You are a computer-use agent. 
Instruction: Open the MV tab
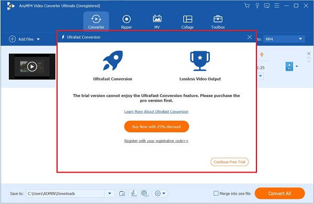(157, 22)
